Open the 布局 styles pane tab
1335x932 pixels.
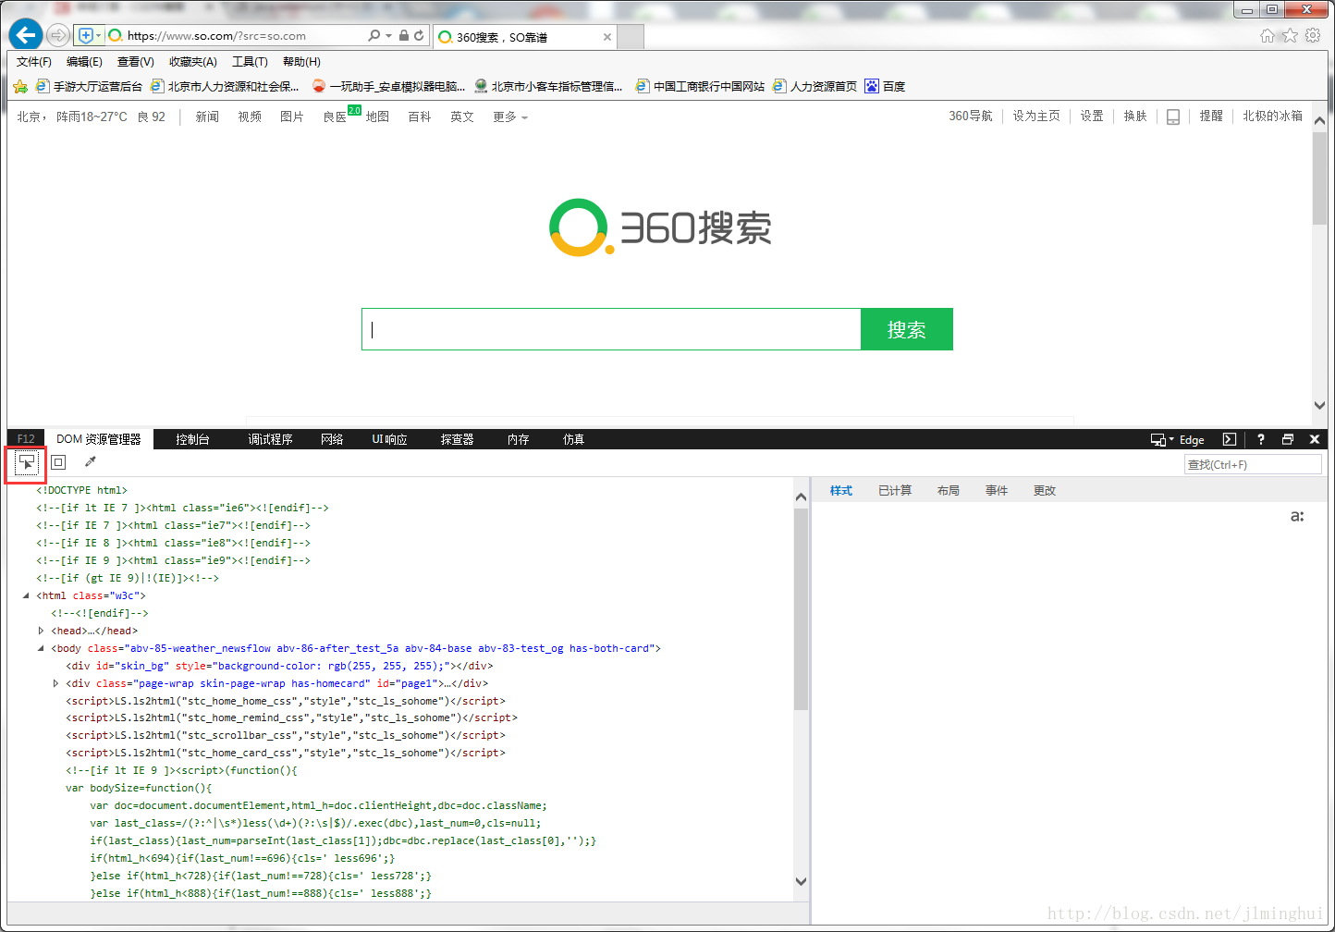[948, 491]
